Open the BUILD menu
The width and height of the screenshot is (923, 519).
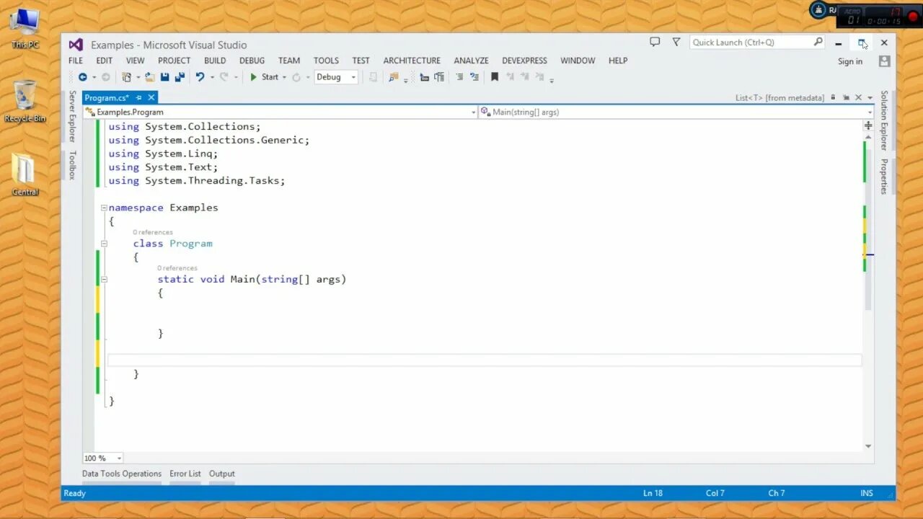pyautogui.click(x=215, y=61)
